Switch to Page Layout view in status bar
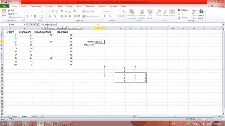 click(x=191, y=119)
